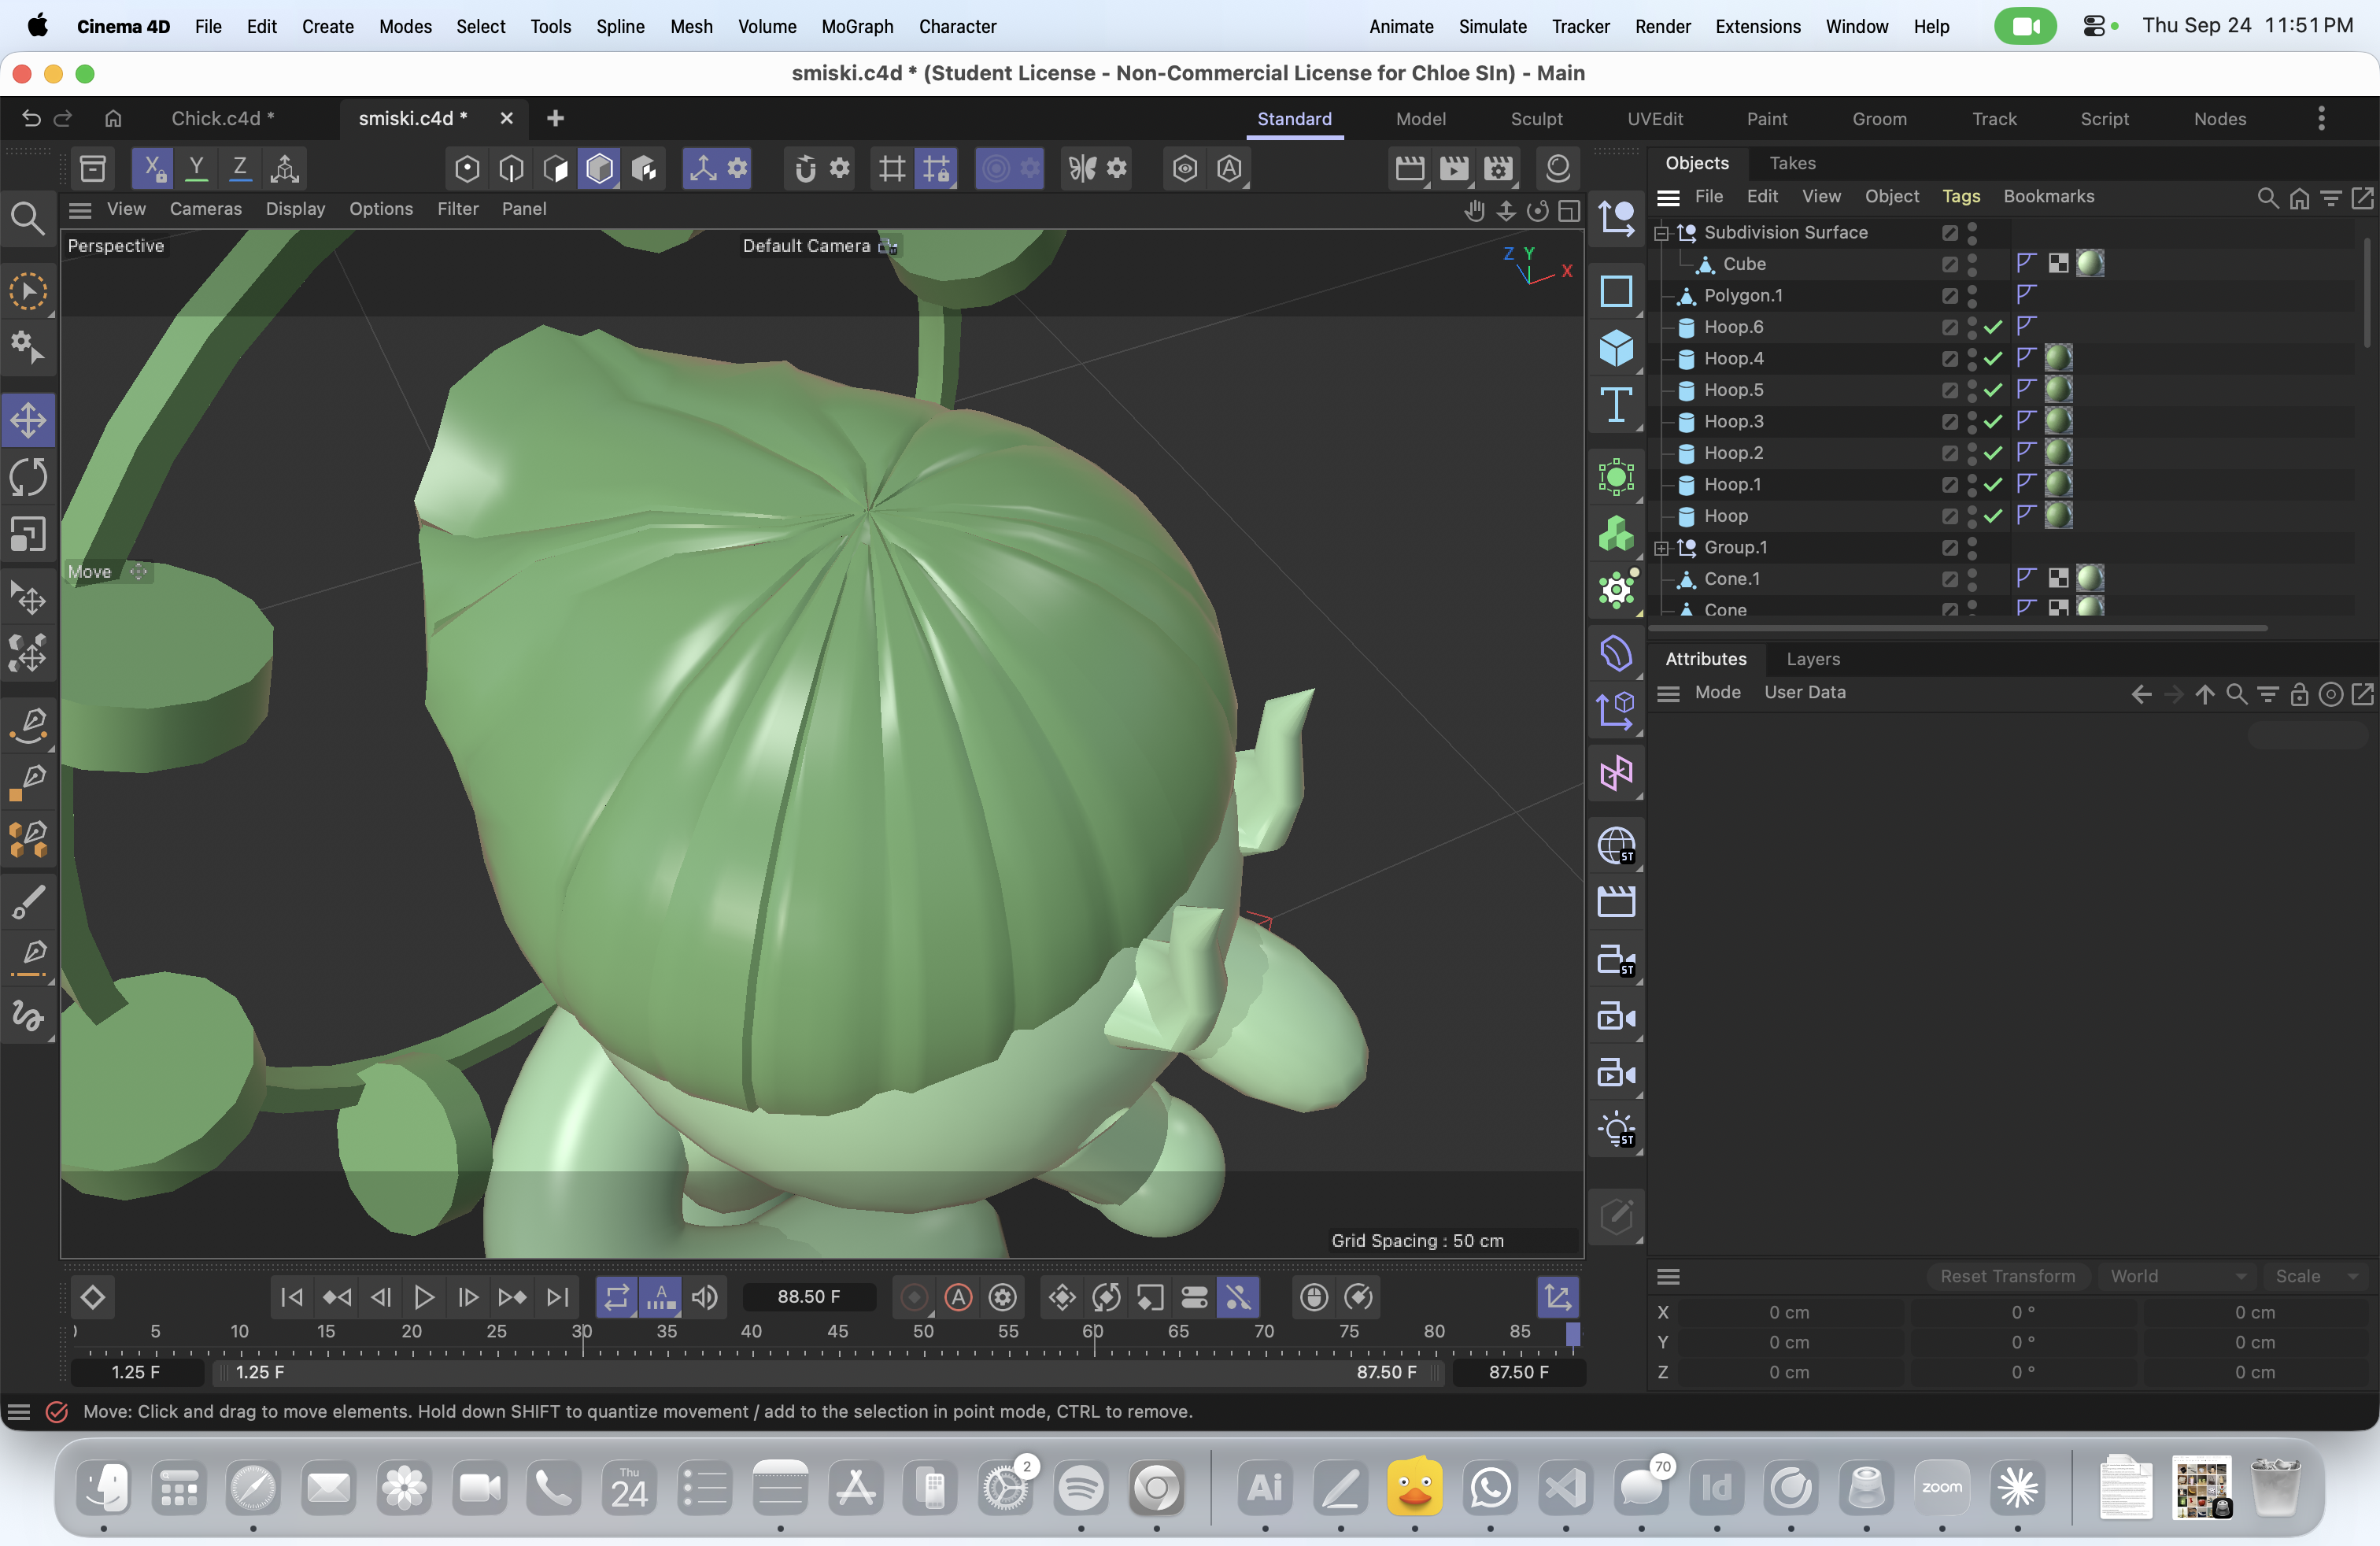Screen dimensions: 2380x1546
Task: Click the search icon in Objects panel
Action: [x=2267, y=197]
